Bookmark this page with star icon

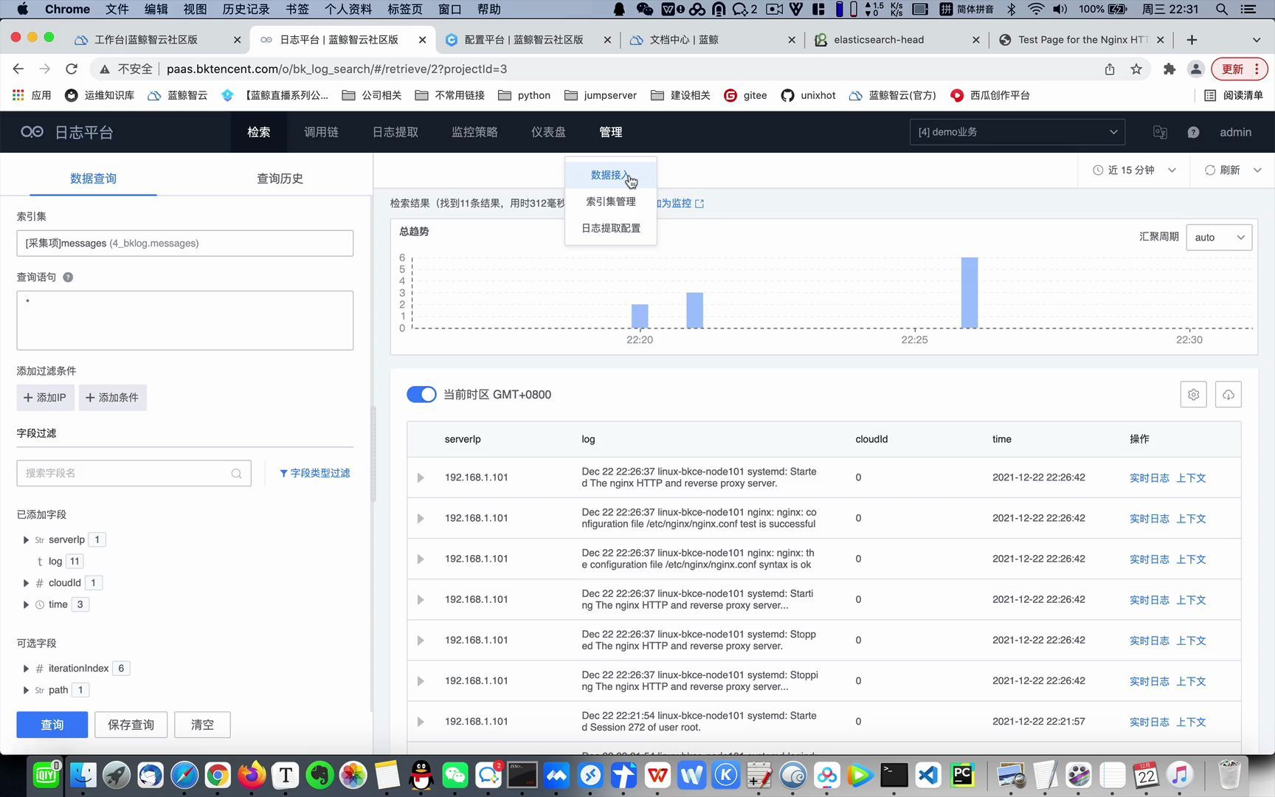(x=1136, y=69)
